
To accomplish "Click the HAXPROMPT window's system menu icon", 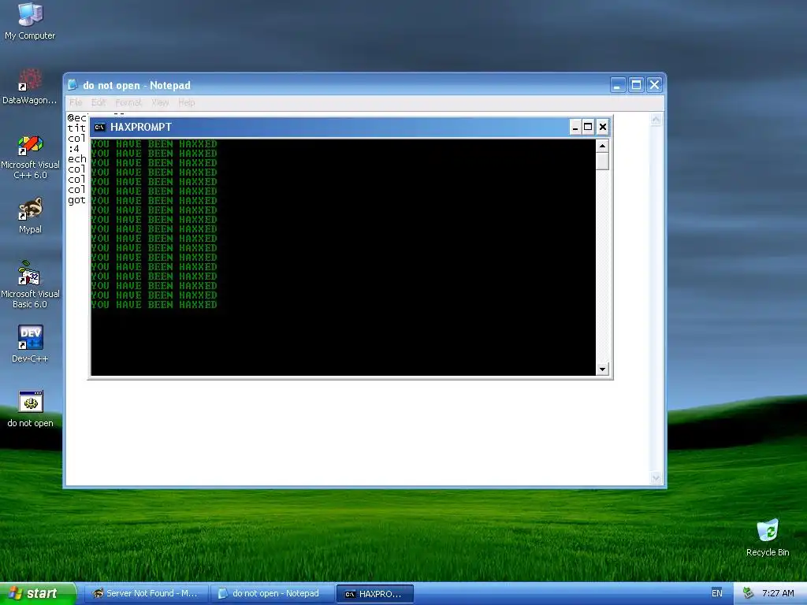I will tap(100, 127).
